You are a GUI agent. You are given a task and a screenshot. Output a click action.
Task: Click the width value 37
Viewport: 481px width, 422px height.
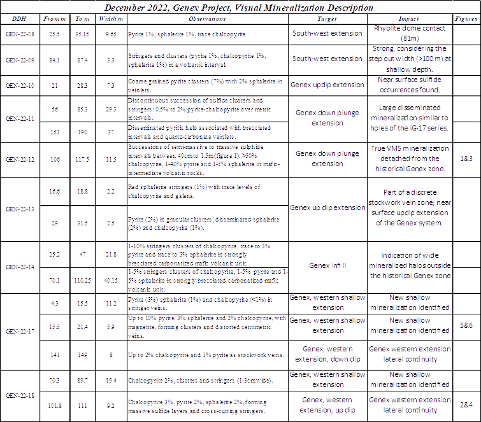[x=111, y=132]
